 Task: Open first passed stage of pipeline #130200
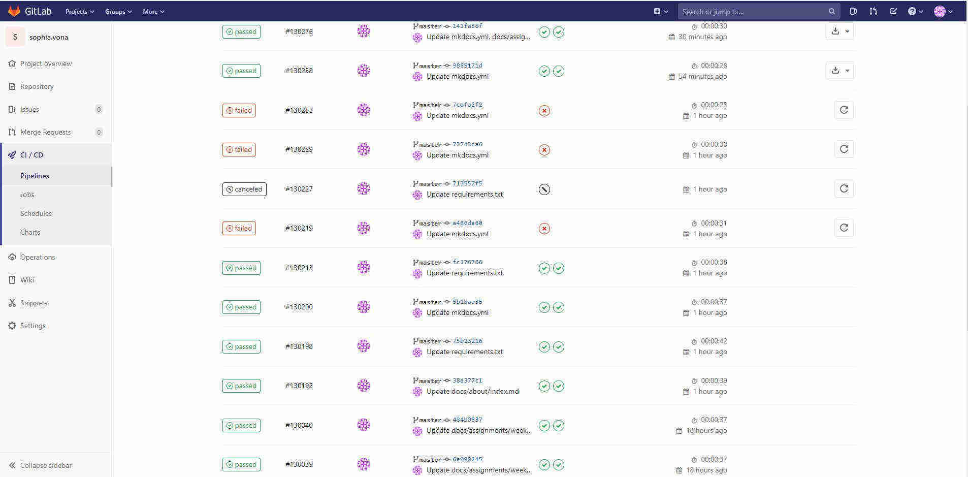pos(544,307)
